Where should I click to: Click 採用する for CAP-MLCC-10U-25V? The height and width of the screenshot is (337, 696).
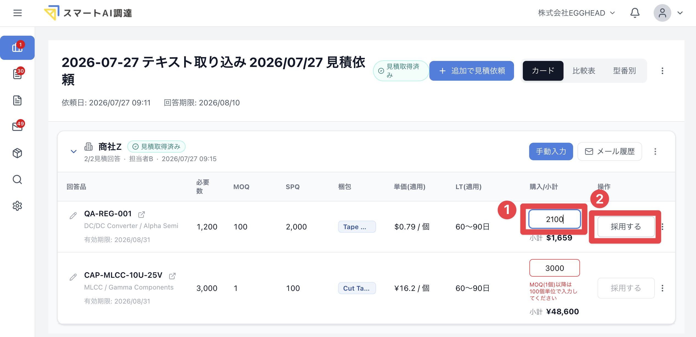[x=626, y=288]
